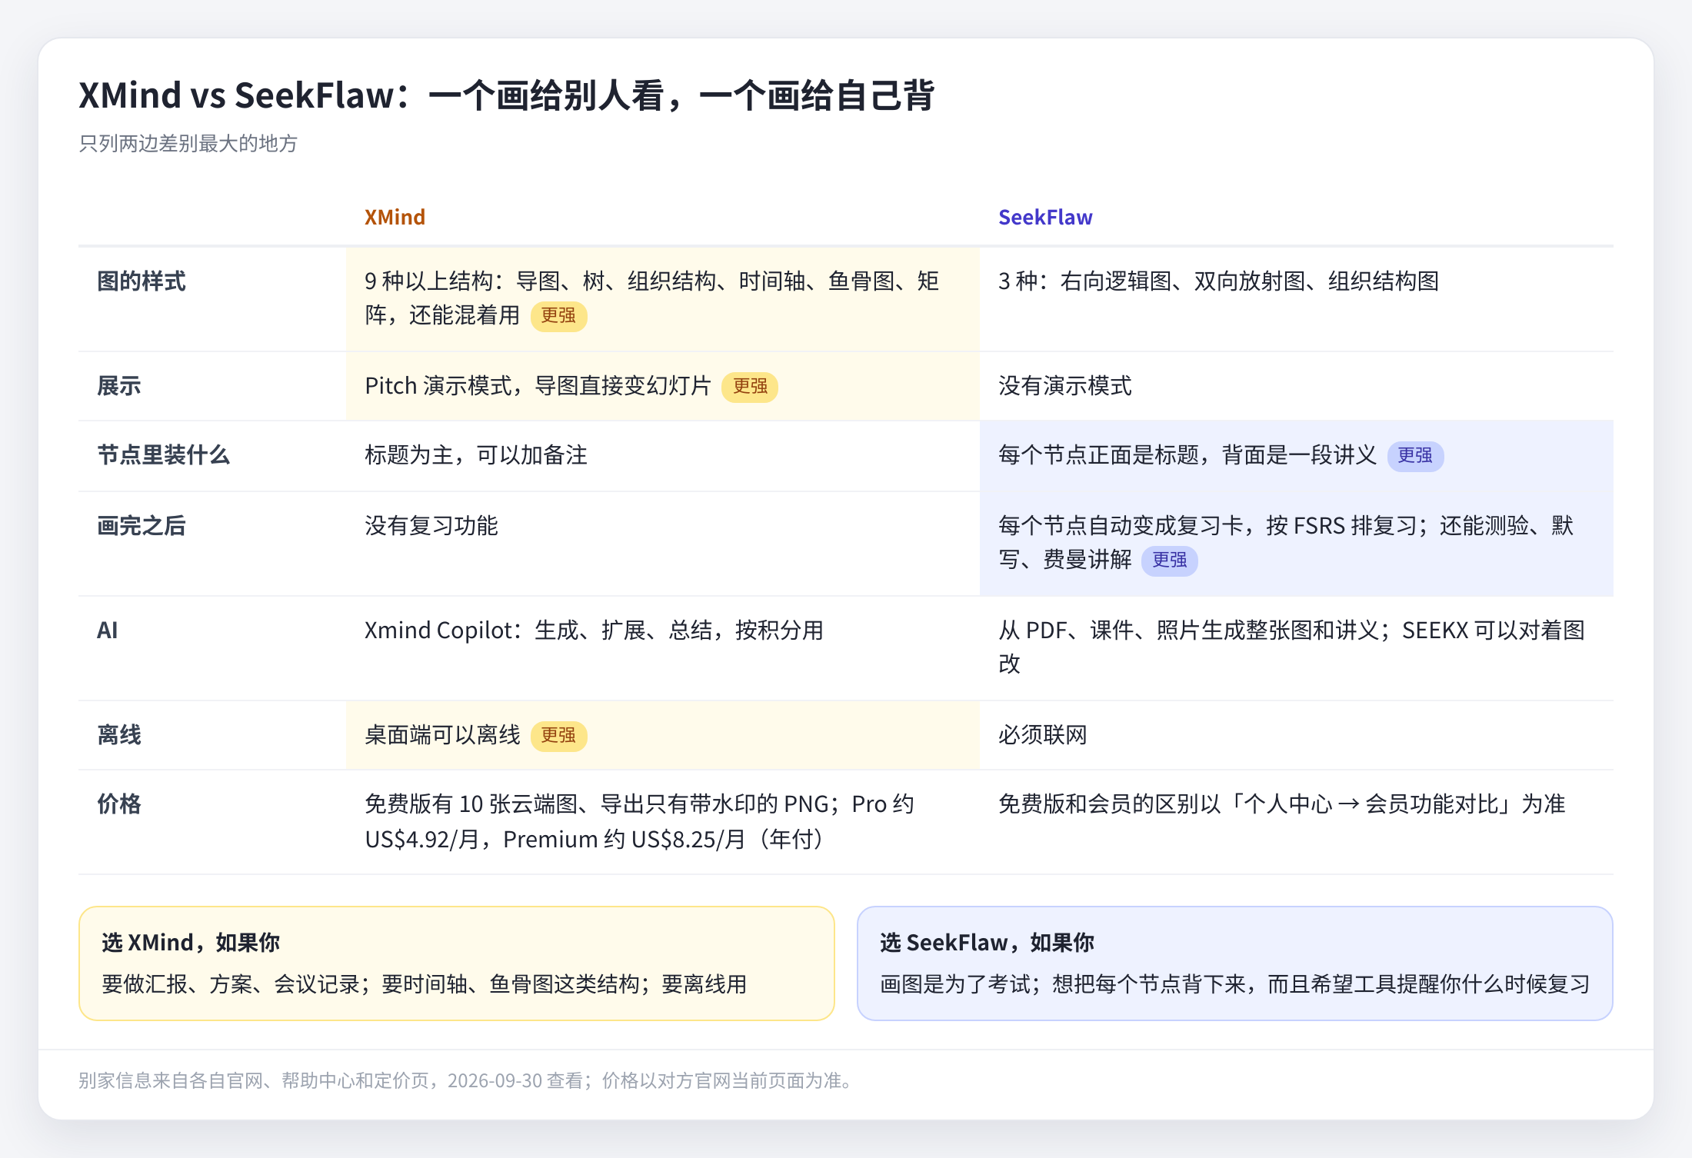Click the row label '节点里装什么'

coord(164,455)
